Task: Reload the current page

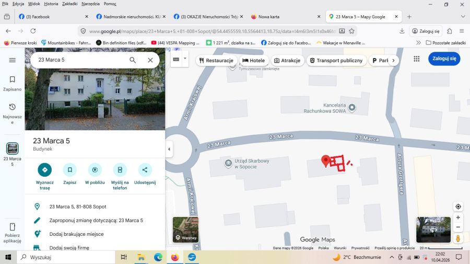Action: click(x=33, y=31)
